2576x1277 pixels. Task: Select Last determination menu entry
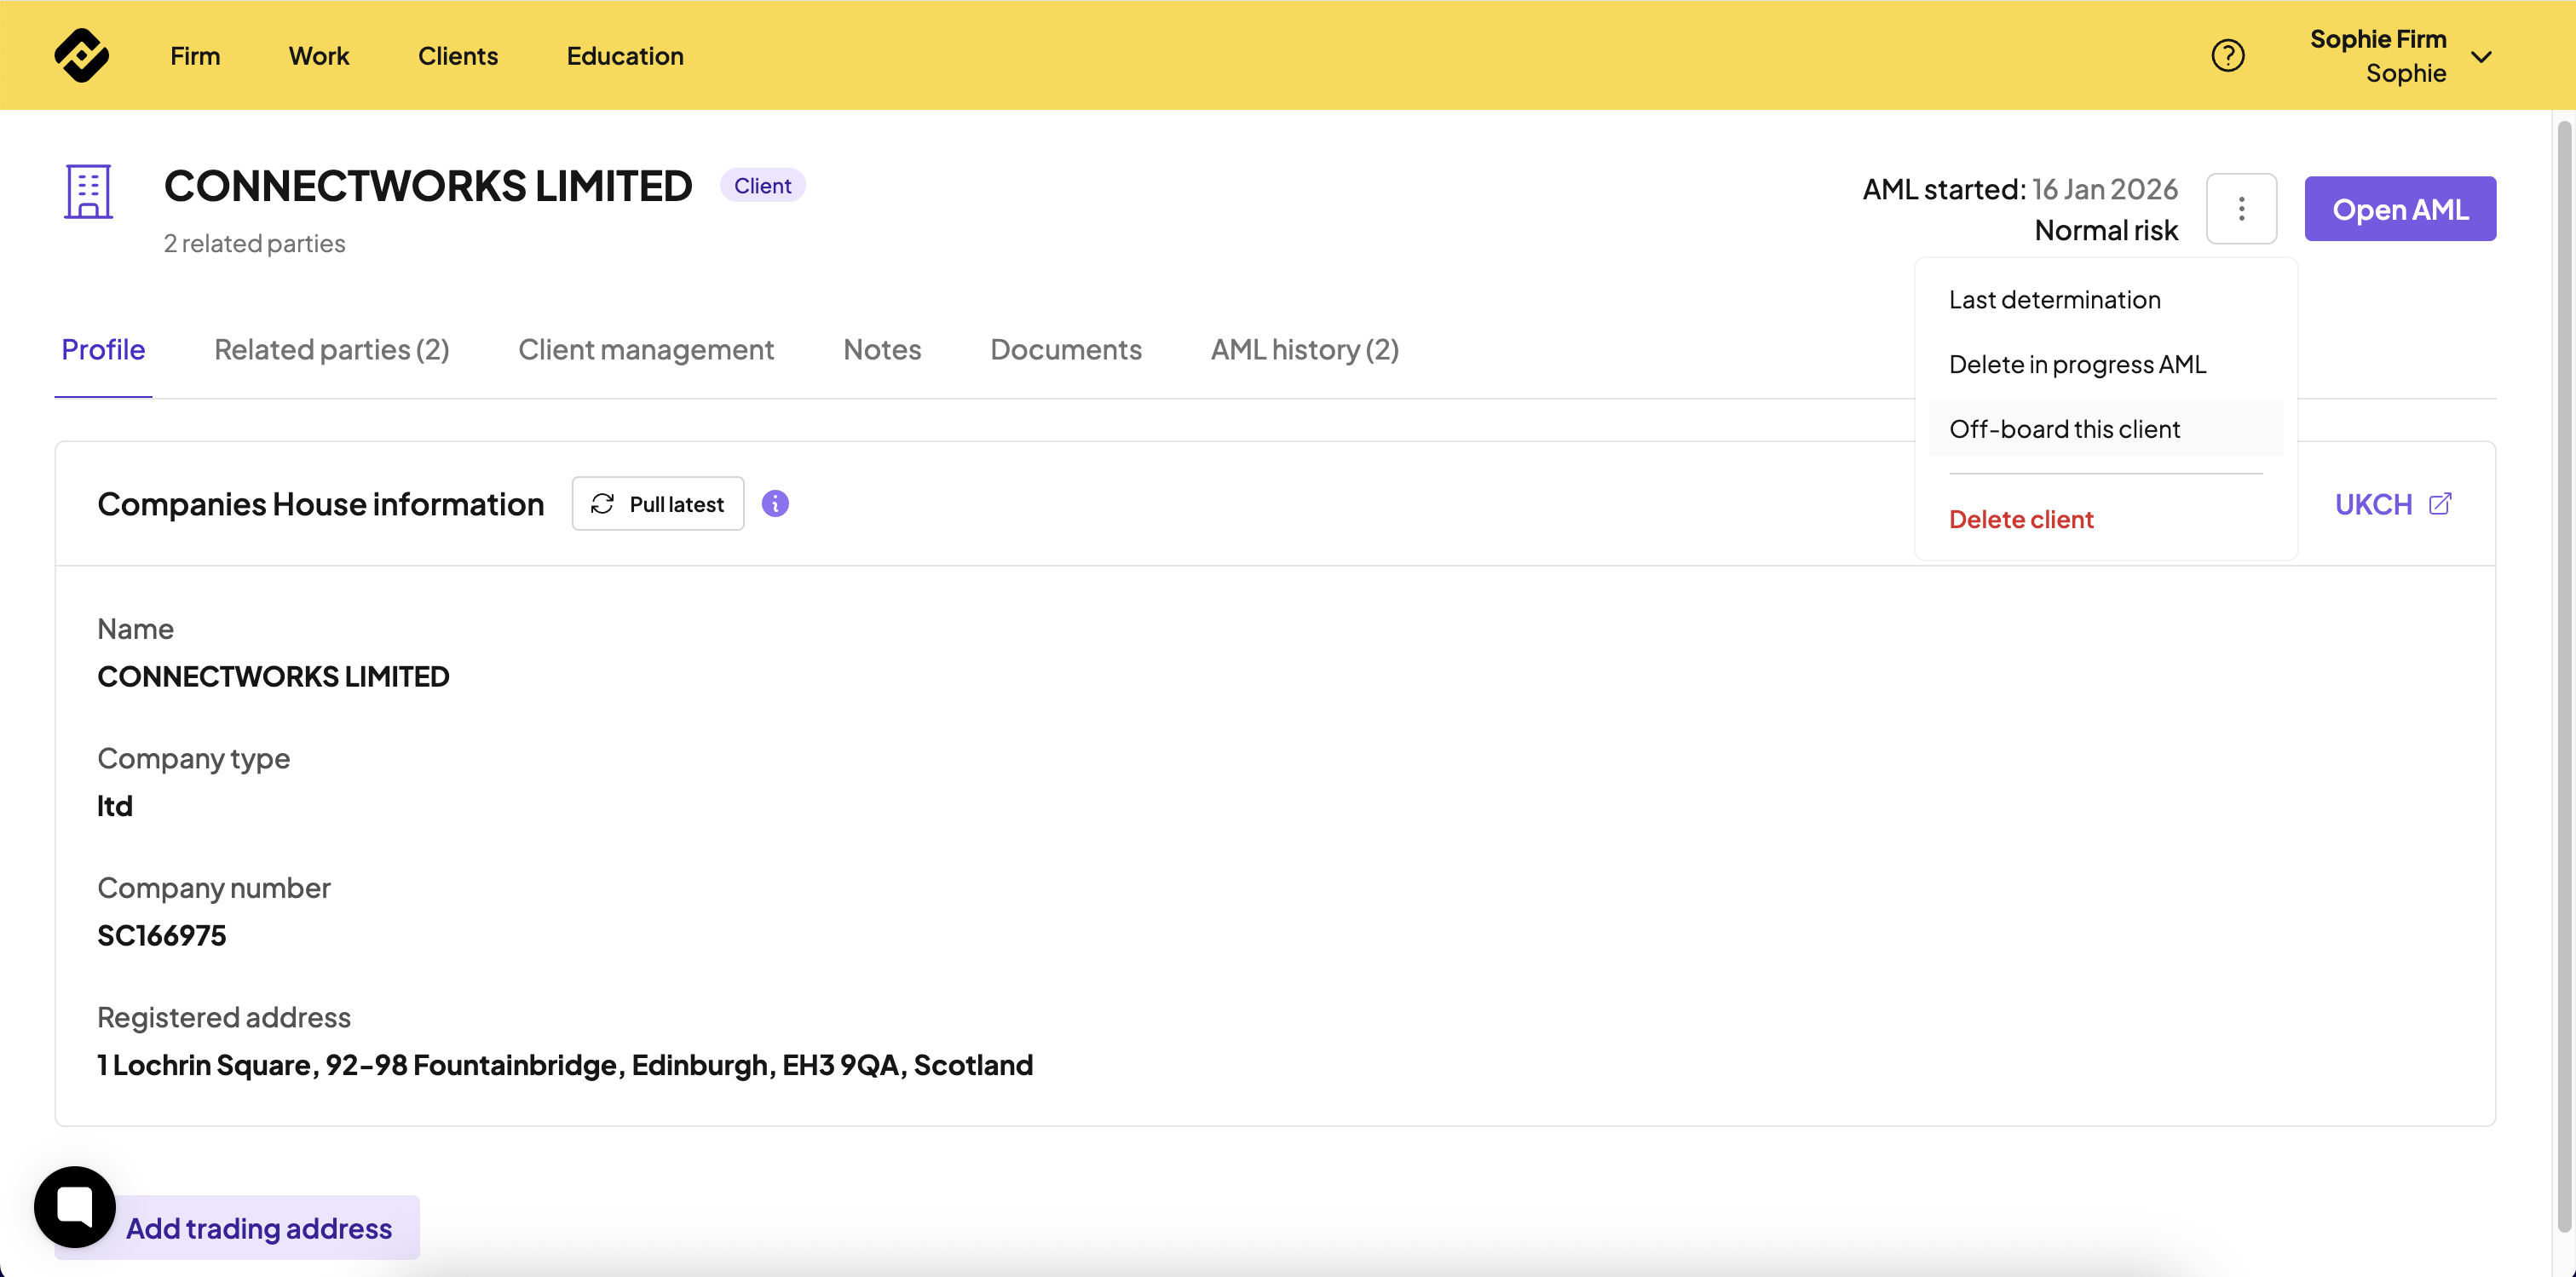tap(2054, 299)
